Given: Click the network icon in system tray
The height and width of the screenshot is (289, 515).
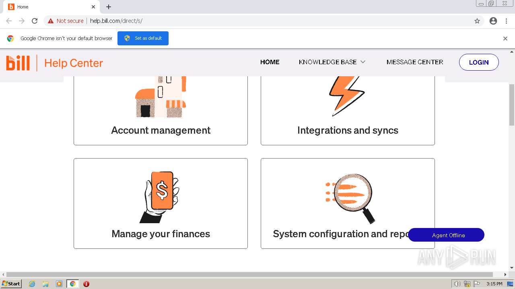Looking at the screenshot, I should click(x=467, y=284).
